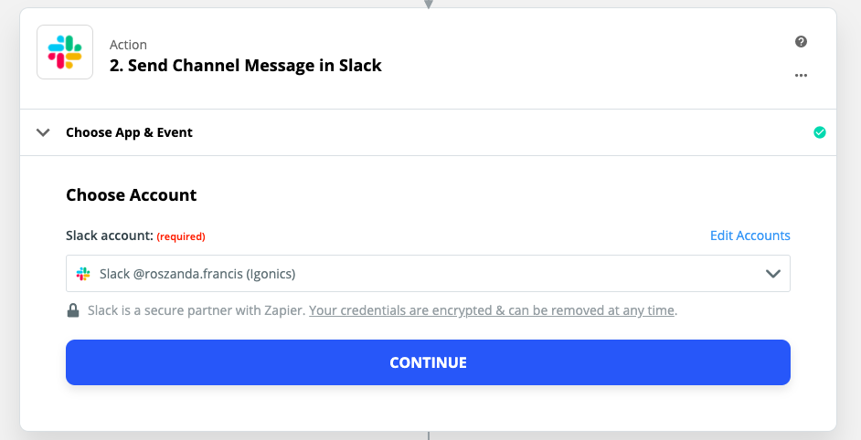
Task: Click the Slack is a secure partner text
Action: (197, 310)
